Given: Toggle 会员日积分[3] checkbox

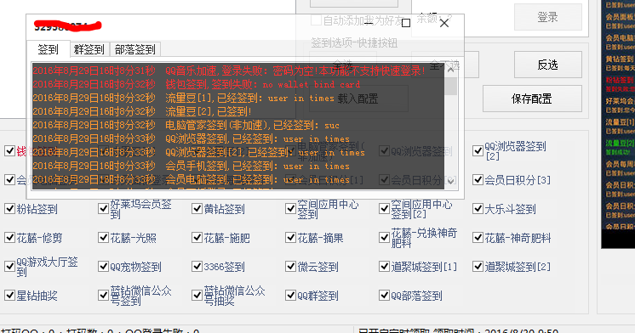Looking at the screenshot, I should 478,180.
